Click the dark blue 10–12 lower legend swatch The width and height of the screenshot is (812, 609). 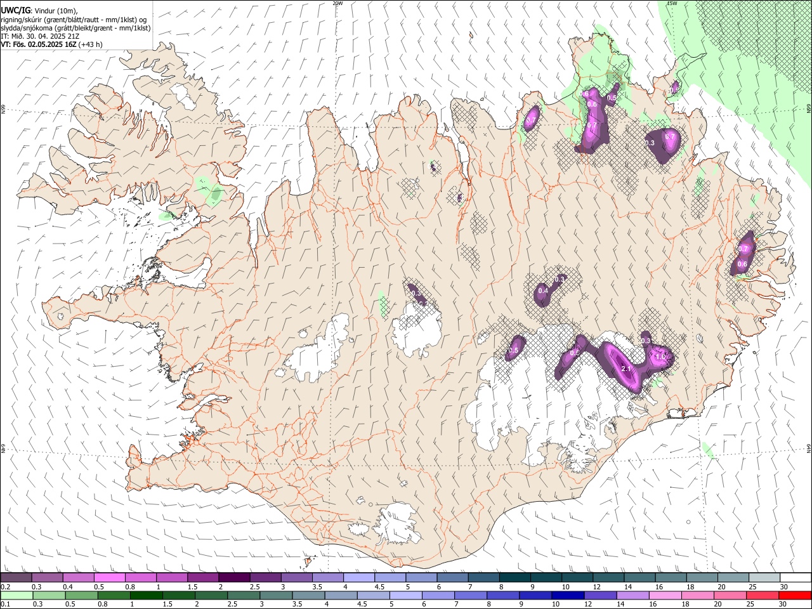[569, 595]
